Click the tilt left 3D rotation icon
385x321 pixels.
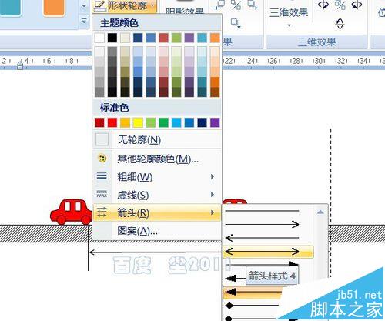[323, 5]
